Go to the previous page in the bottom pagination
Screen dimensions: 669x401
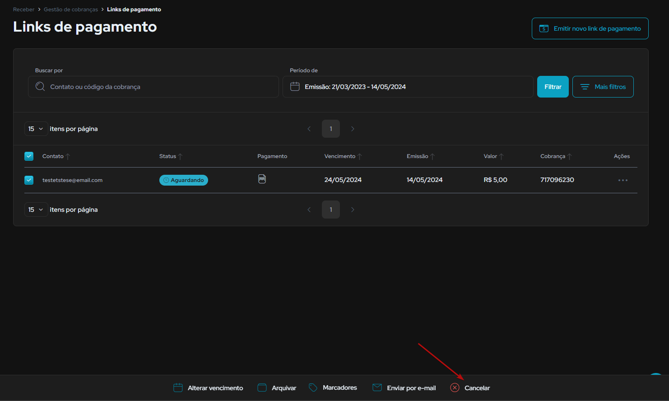tap(309, 210)
